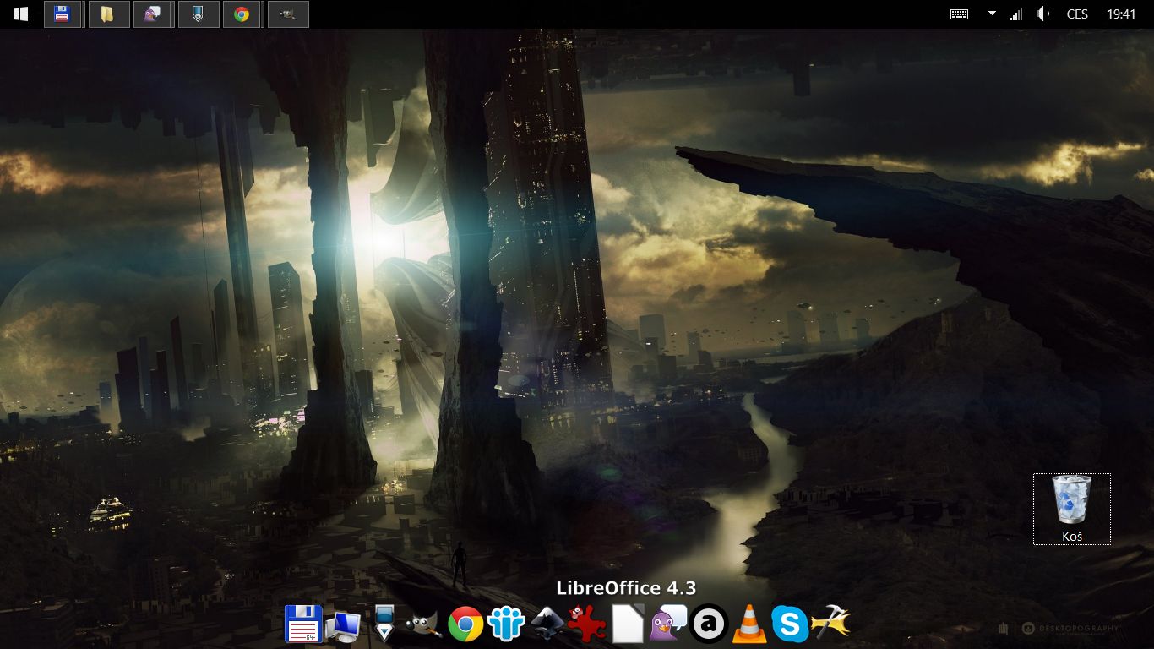
Task: Open the Windows Start button
Action: point(20,14)
